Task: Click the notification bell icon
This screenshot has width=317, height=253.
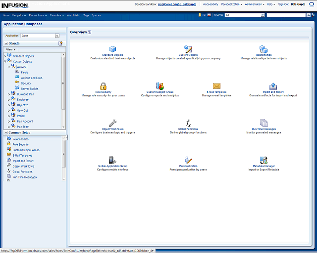Action: click(200, 15)
